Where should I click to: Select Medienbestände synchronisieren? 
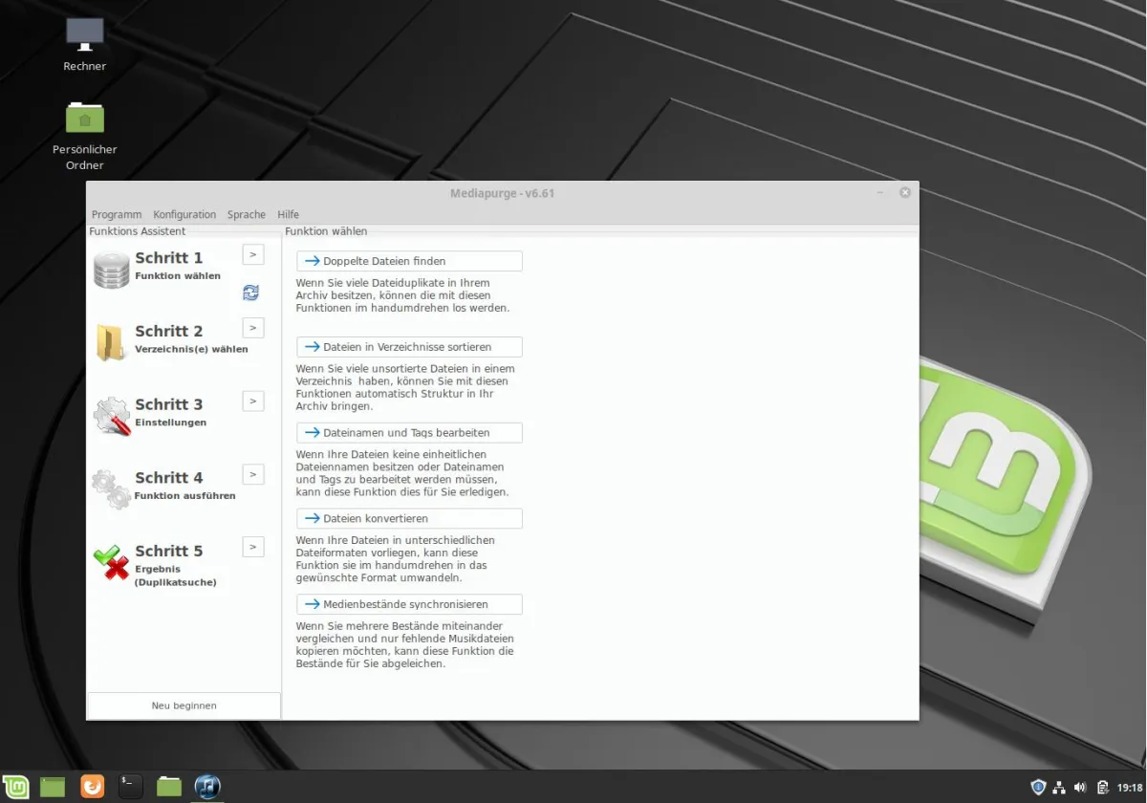pos(408,603)
